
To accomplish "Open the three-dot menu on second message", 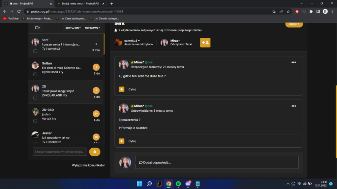I will pos(294,106).
